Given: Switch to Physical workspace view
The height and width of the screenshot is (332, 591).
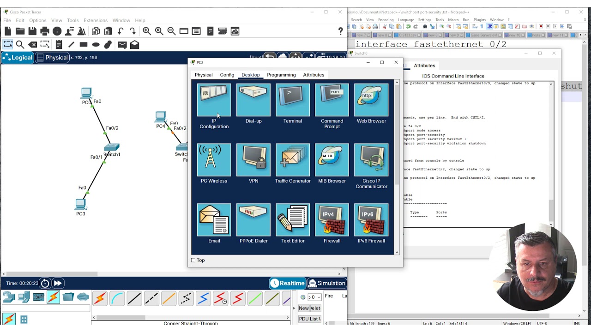Looking at the screenshot, I should 52,58.
